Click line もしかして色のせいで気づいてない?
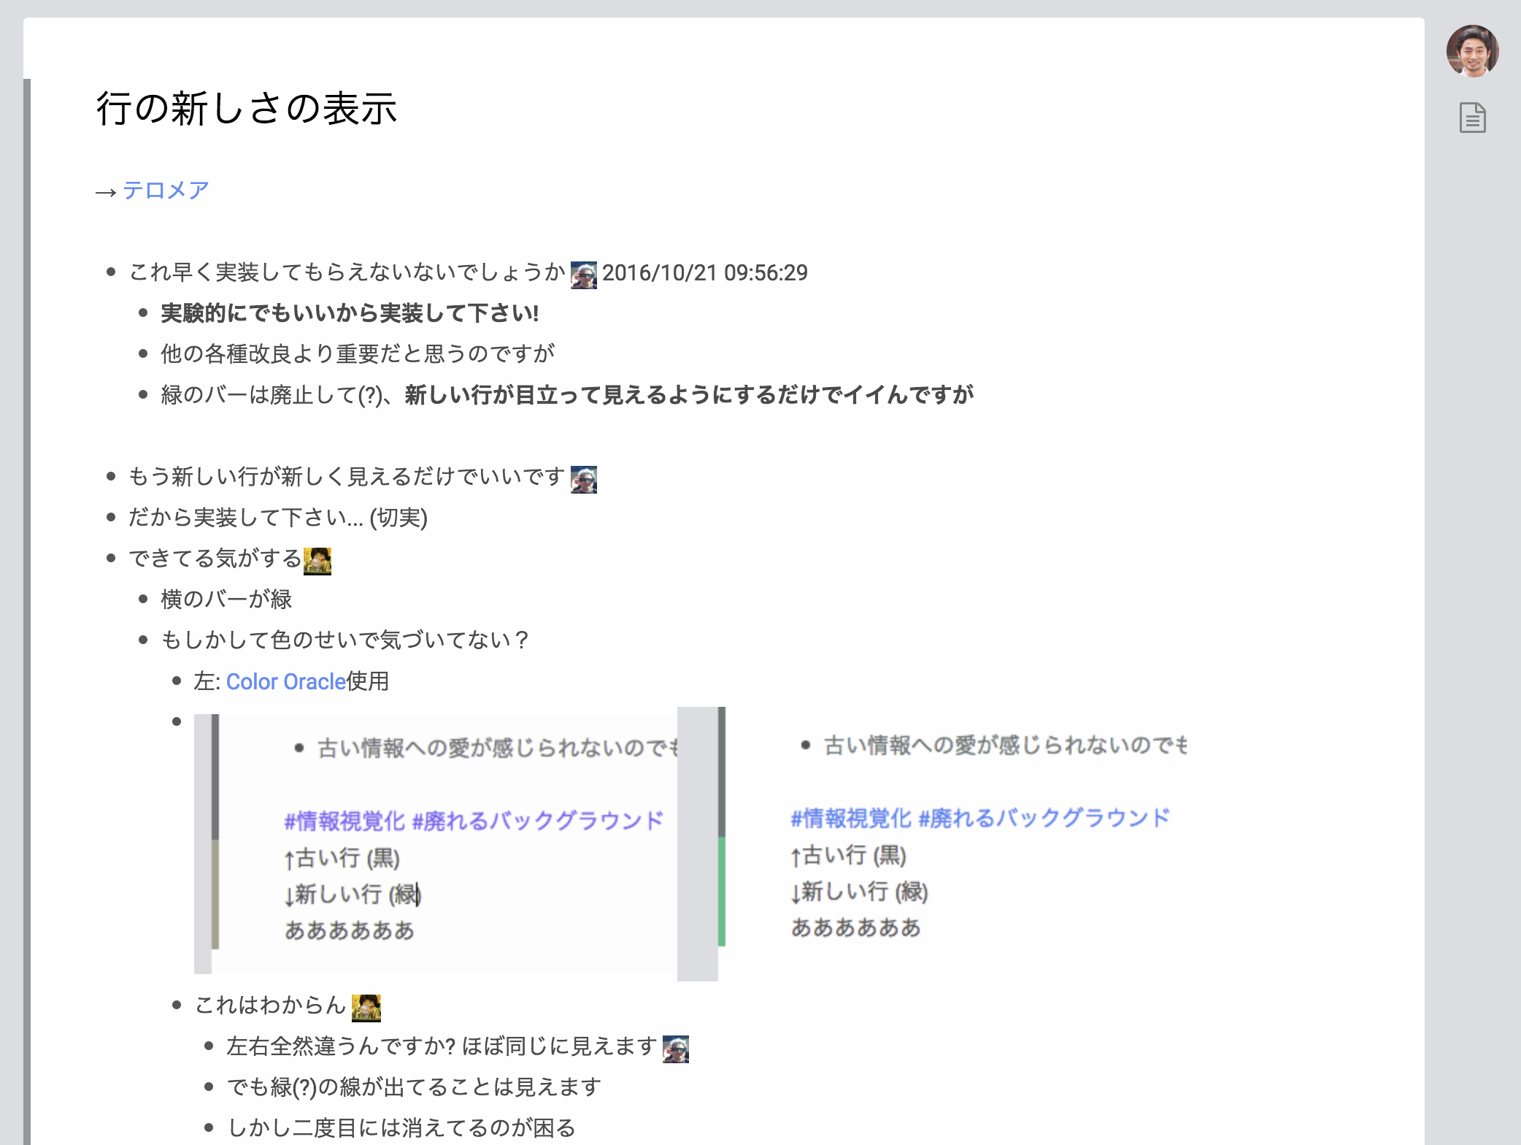Image resolution: width=1521 pixels, height=1145 pixels. (x=344, y=640)
